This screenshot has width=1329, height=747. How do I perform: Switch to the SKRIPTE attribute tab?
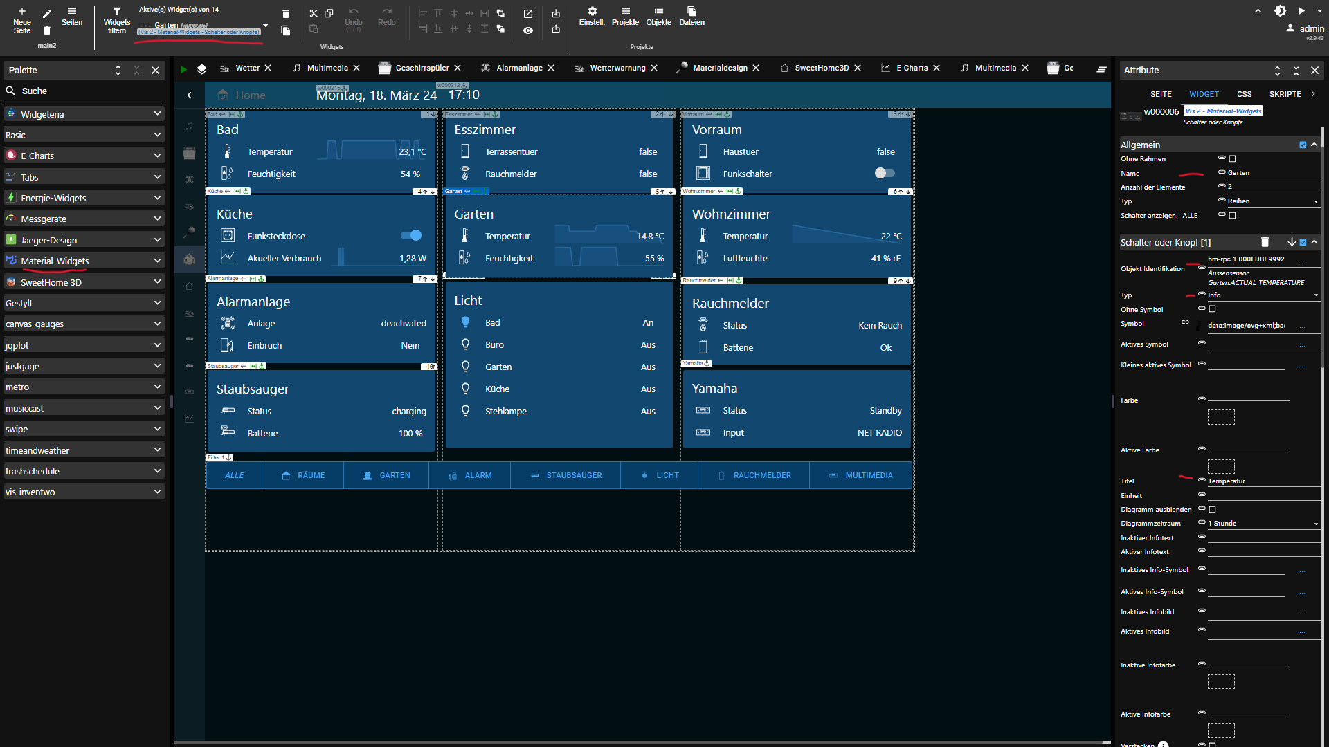(x=1285, y=94)
